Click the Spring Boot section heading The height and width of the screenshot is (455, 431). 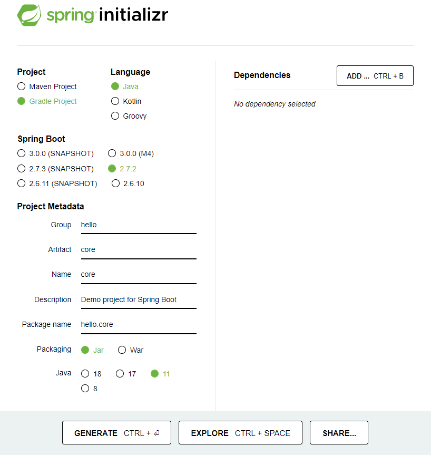(x=41, y=139)
